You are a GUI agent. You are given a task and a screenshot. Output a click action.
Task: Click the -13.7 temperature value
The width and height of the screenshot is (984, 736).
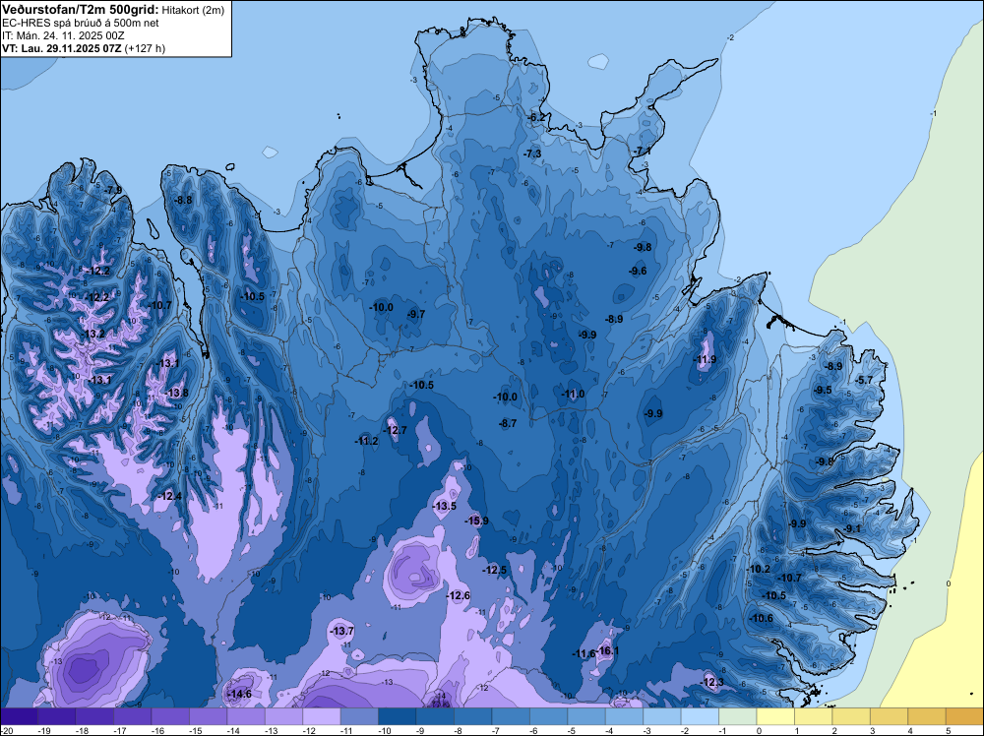[342, 631]
